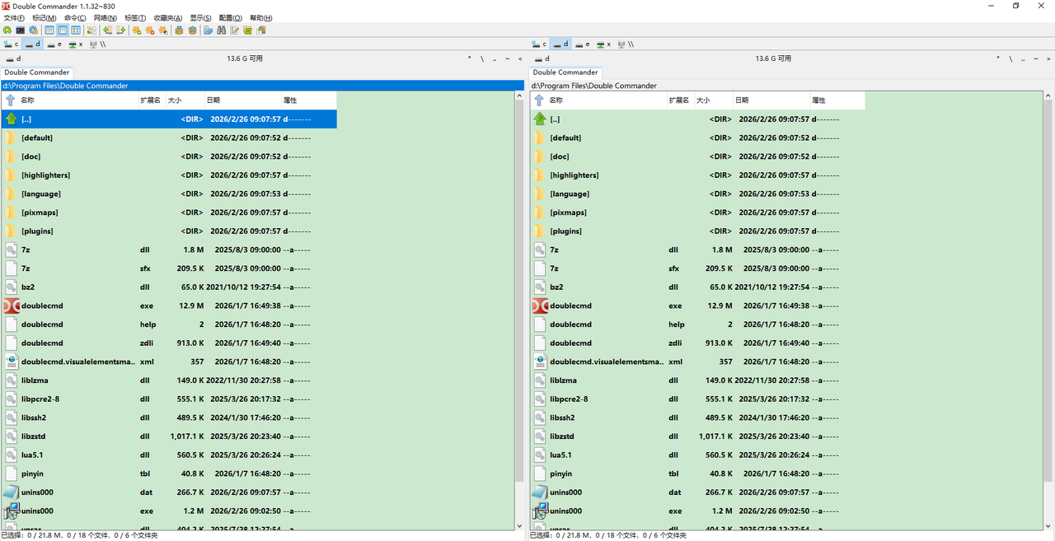Image resolution: width=1055 pixels, height=541 pixels.
Task: Click the binoculars search icon
Action: point(222,30)
